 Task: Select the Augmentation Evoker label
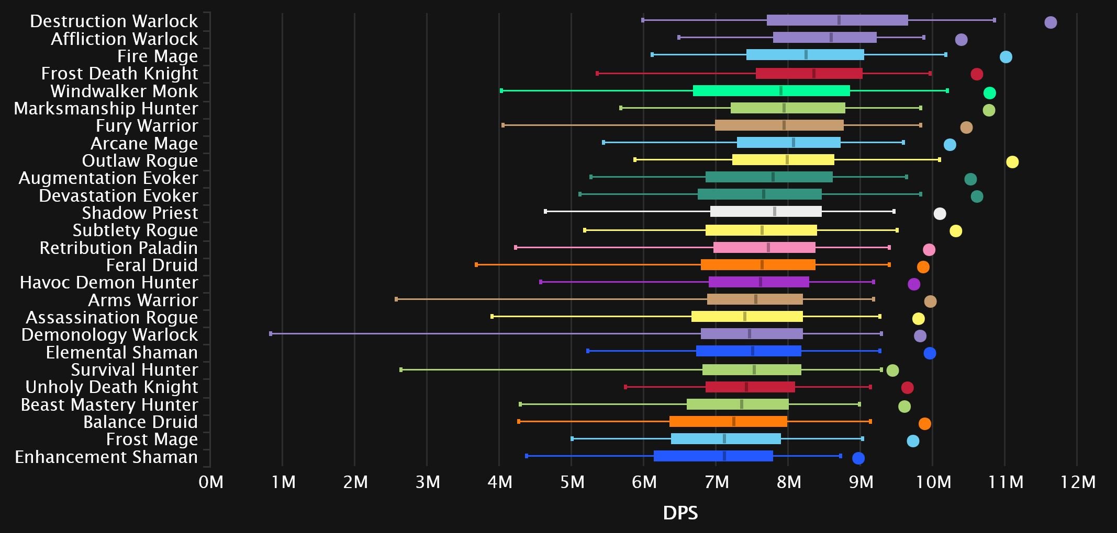108,178
